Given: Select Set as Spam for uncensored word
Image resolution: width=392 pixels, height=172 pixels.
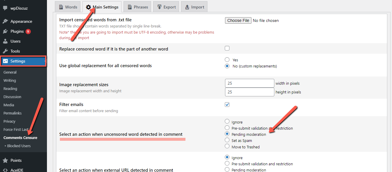Looking at the screenshot, I should click(x=227, y=140).
